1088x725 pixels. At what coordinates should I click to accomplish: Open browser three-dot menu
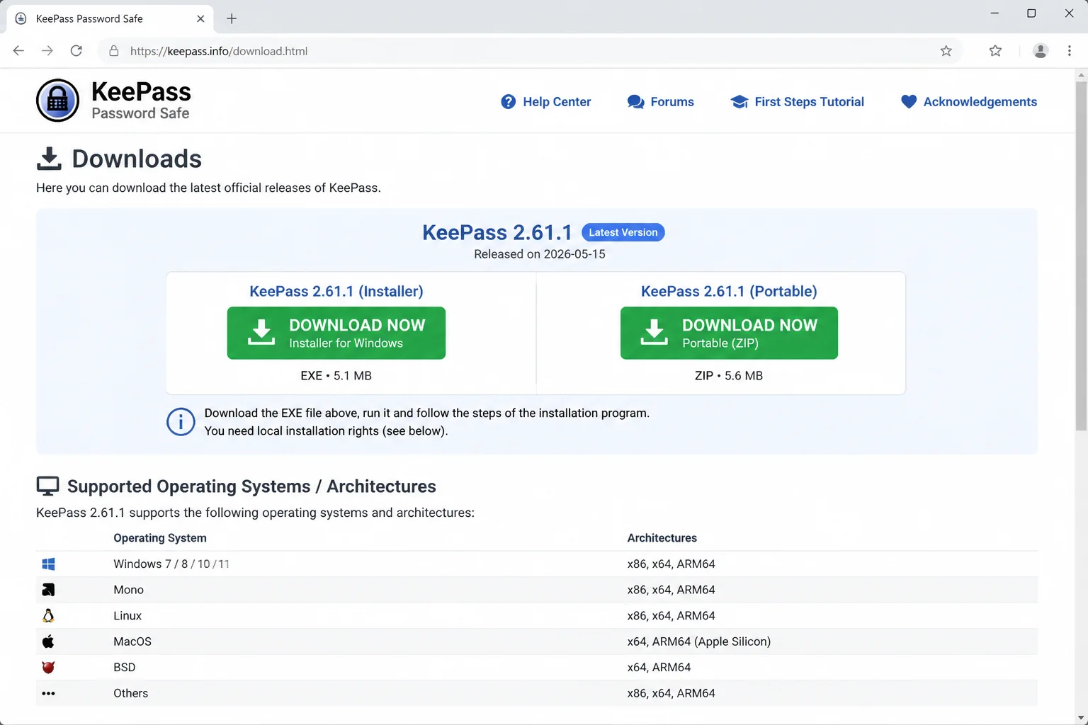[1070, 51]
